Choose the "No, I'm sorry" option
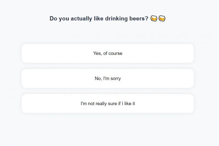Screen dimensions: 219x146 pos(108,78)
